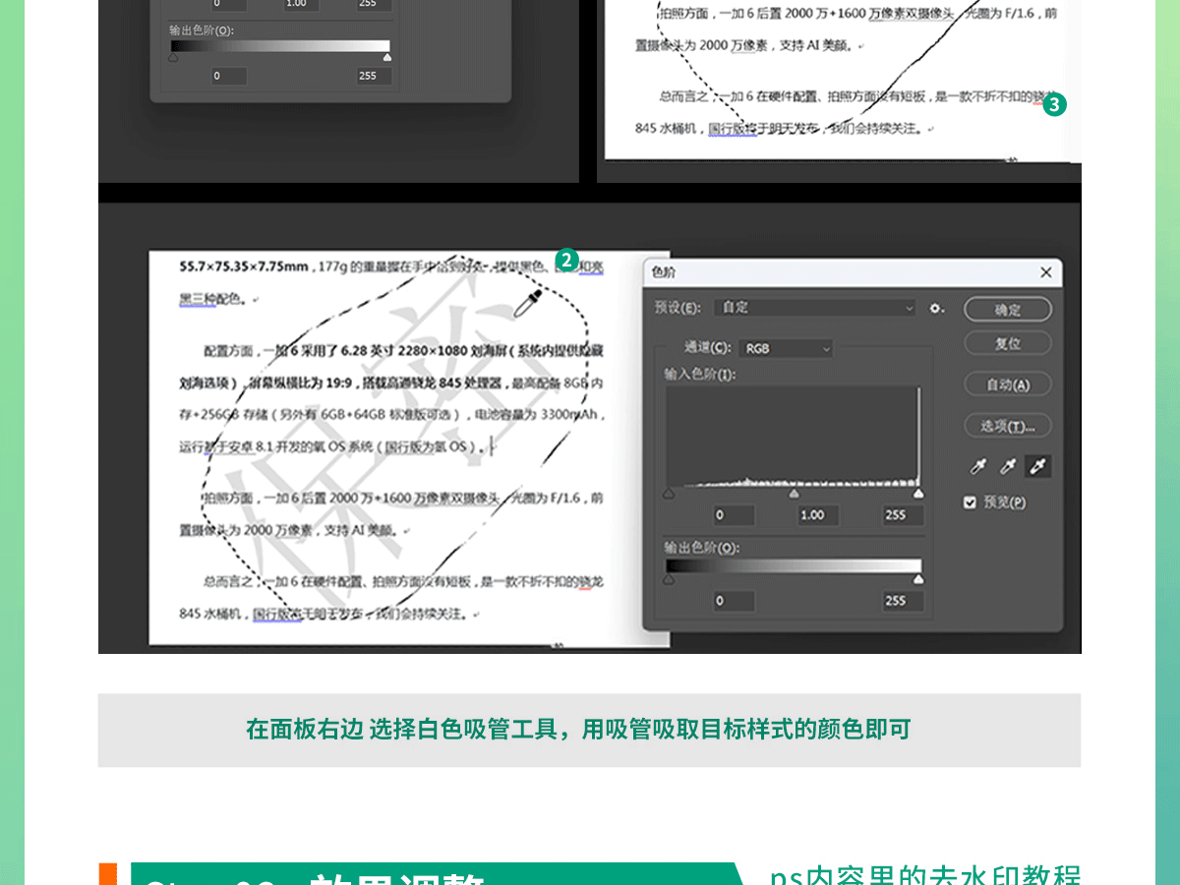Click the input levels gray midtone slider handle
The image size is (1180, 885).
[795, 494]
